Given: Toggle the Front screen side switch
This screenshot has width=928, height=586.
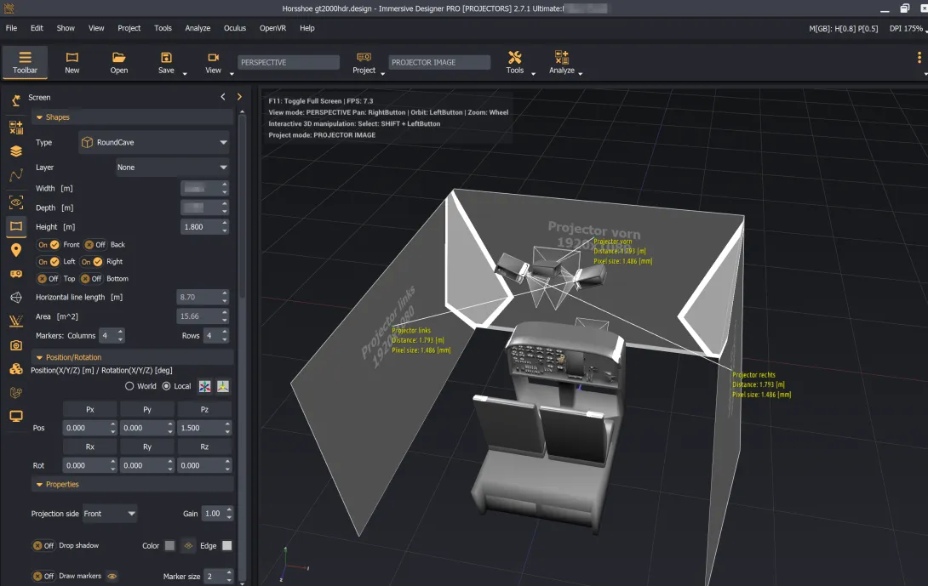Looking at the screenshot, I should pyautogui.click(x=49, y=245).
